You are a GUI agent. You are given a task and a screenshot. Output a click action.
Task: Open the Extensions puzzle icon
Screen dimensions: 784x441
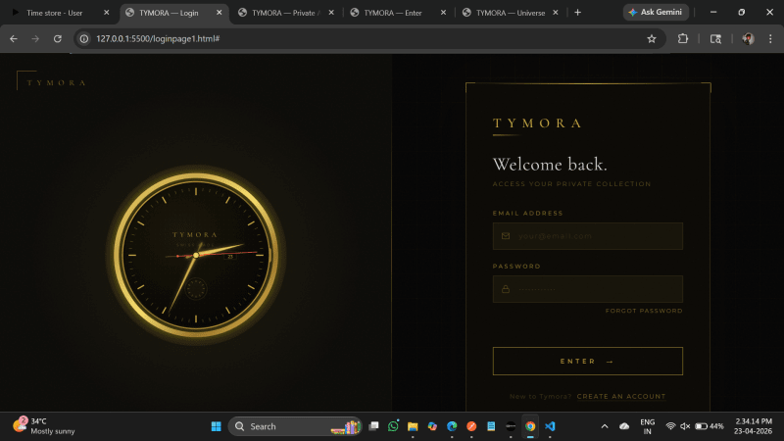click(682, 38)
